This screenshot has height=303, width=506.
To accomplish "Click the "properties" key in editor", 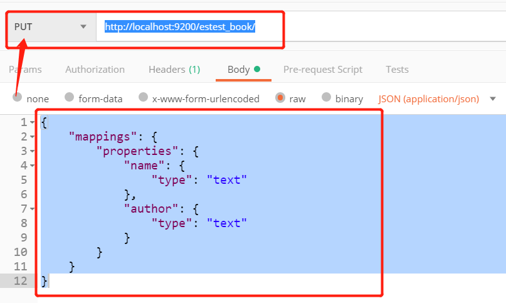I will click(137, 151).
